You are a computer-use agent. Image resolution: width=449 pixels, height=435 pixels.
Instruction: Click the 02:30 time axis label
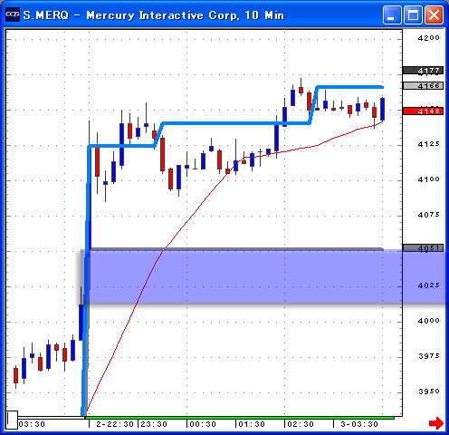pos(301,424)
